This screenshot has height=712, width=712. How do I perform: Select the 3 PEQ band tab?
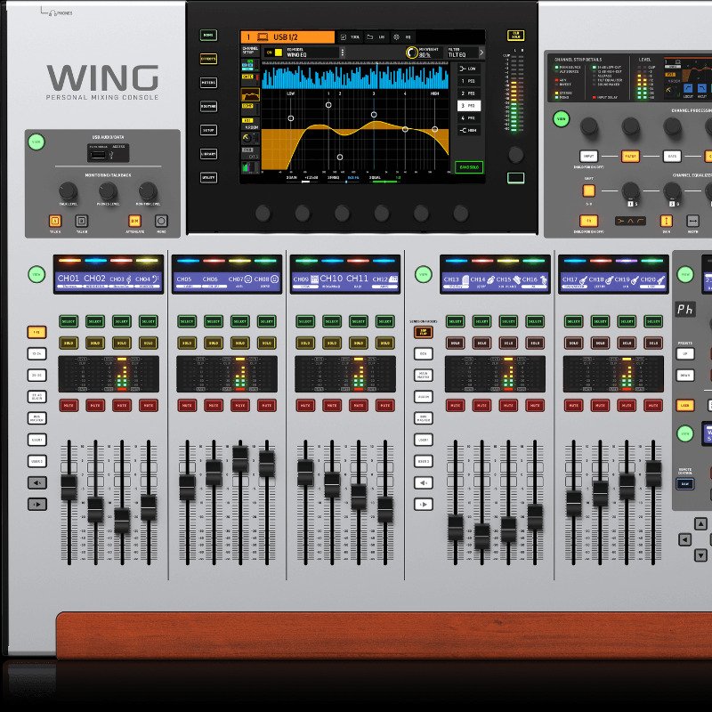(x=467, y=105)
